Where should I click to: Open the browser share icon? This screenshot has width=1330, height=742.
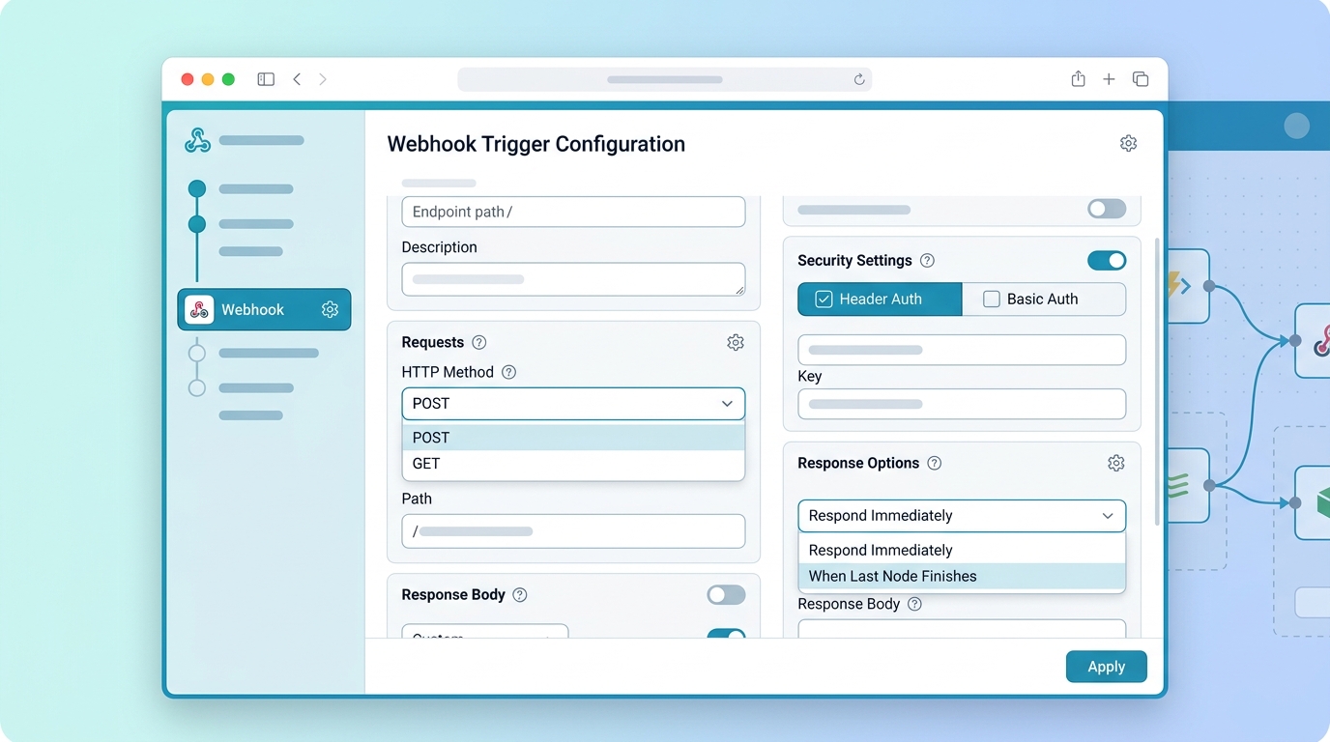pos(1078,79)
